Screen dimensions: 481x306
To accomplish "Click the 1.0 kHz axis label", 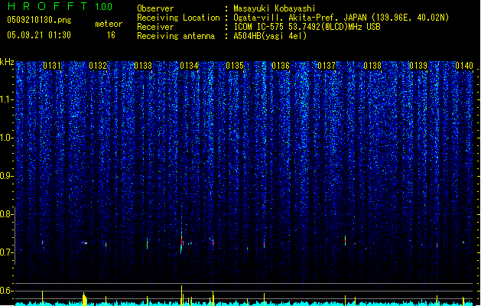I will (6, 138).
